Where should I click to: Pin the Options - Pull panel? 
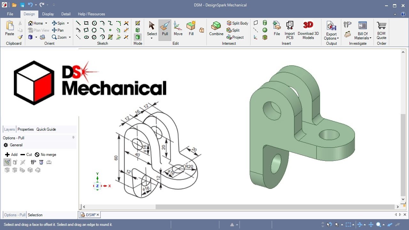(x=73, y=138)
